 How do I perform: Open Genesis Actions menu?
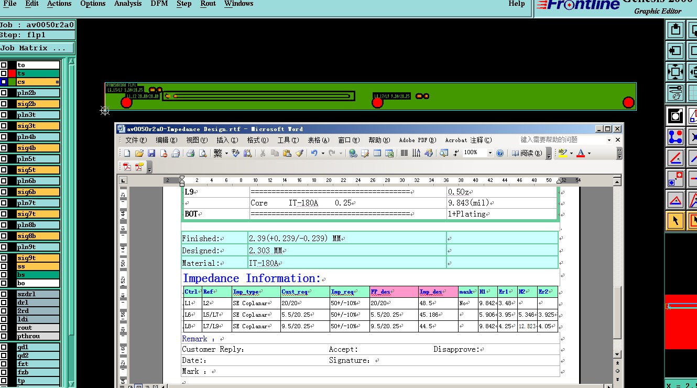59,4
